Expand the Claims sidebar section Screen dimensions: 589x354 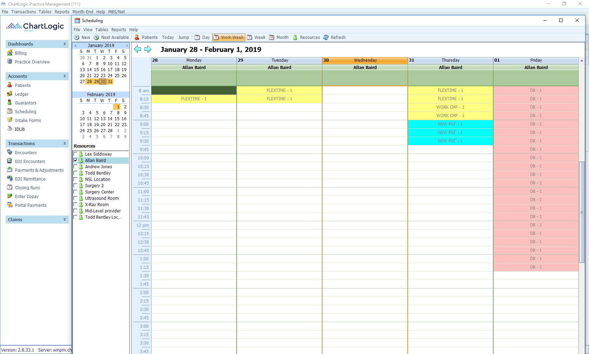click(x=65, y=220)
